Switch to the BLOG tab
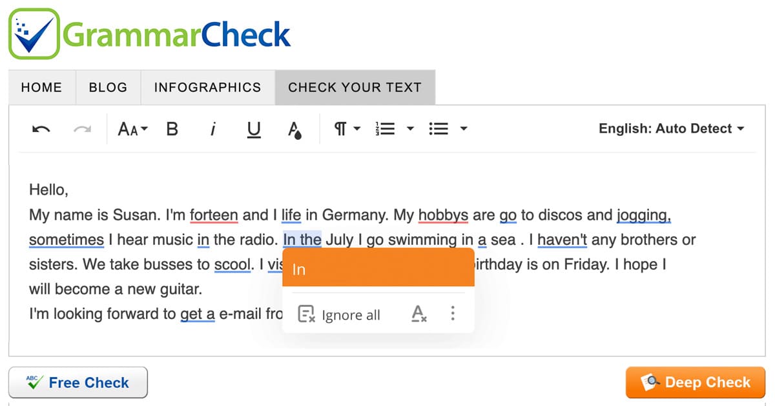This screenshot has height=406, width=775. [108, 87]
